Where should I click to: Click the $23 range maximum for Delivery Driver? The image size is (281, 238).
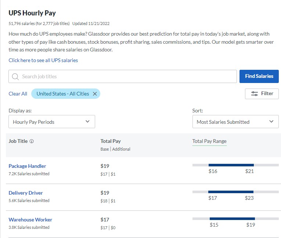[x=249, y=198]
